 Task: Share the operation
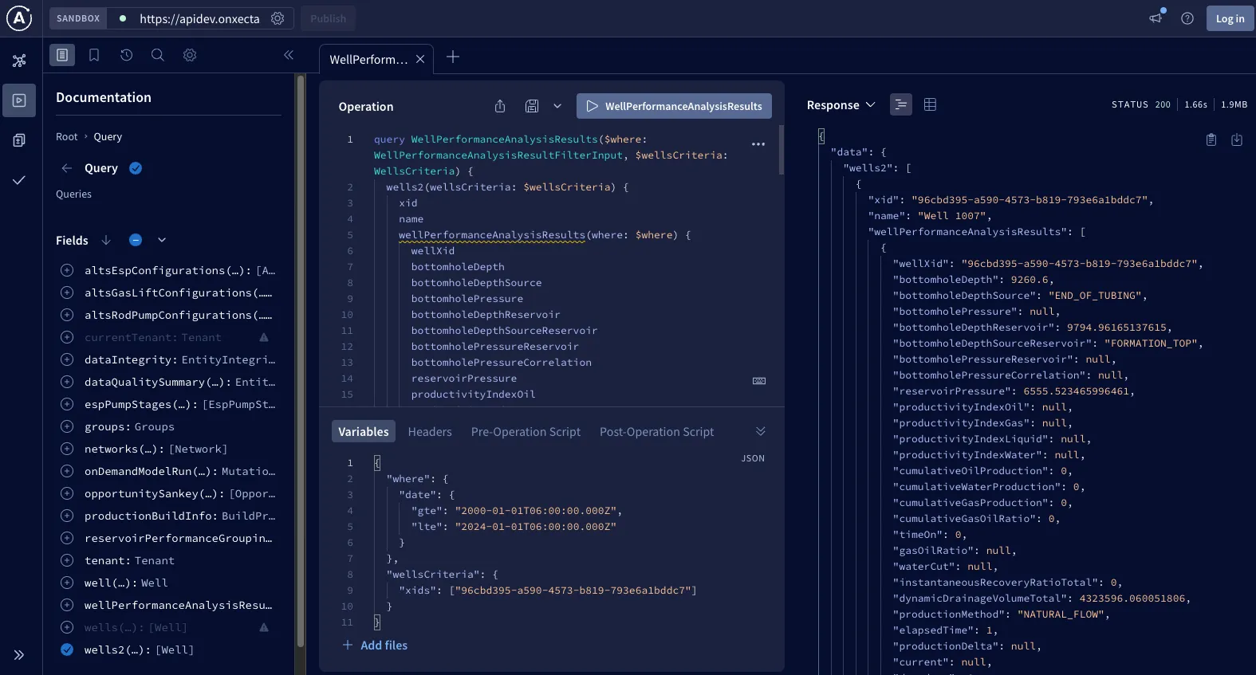pyautogui.click(x=500, y=106)
